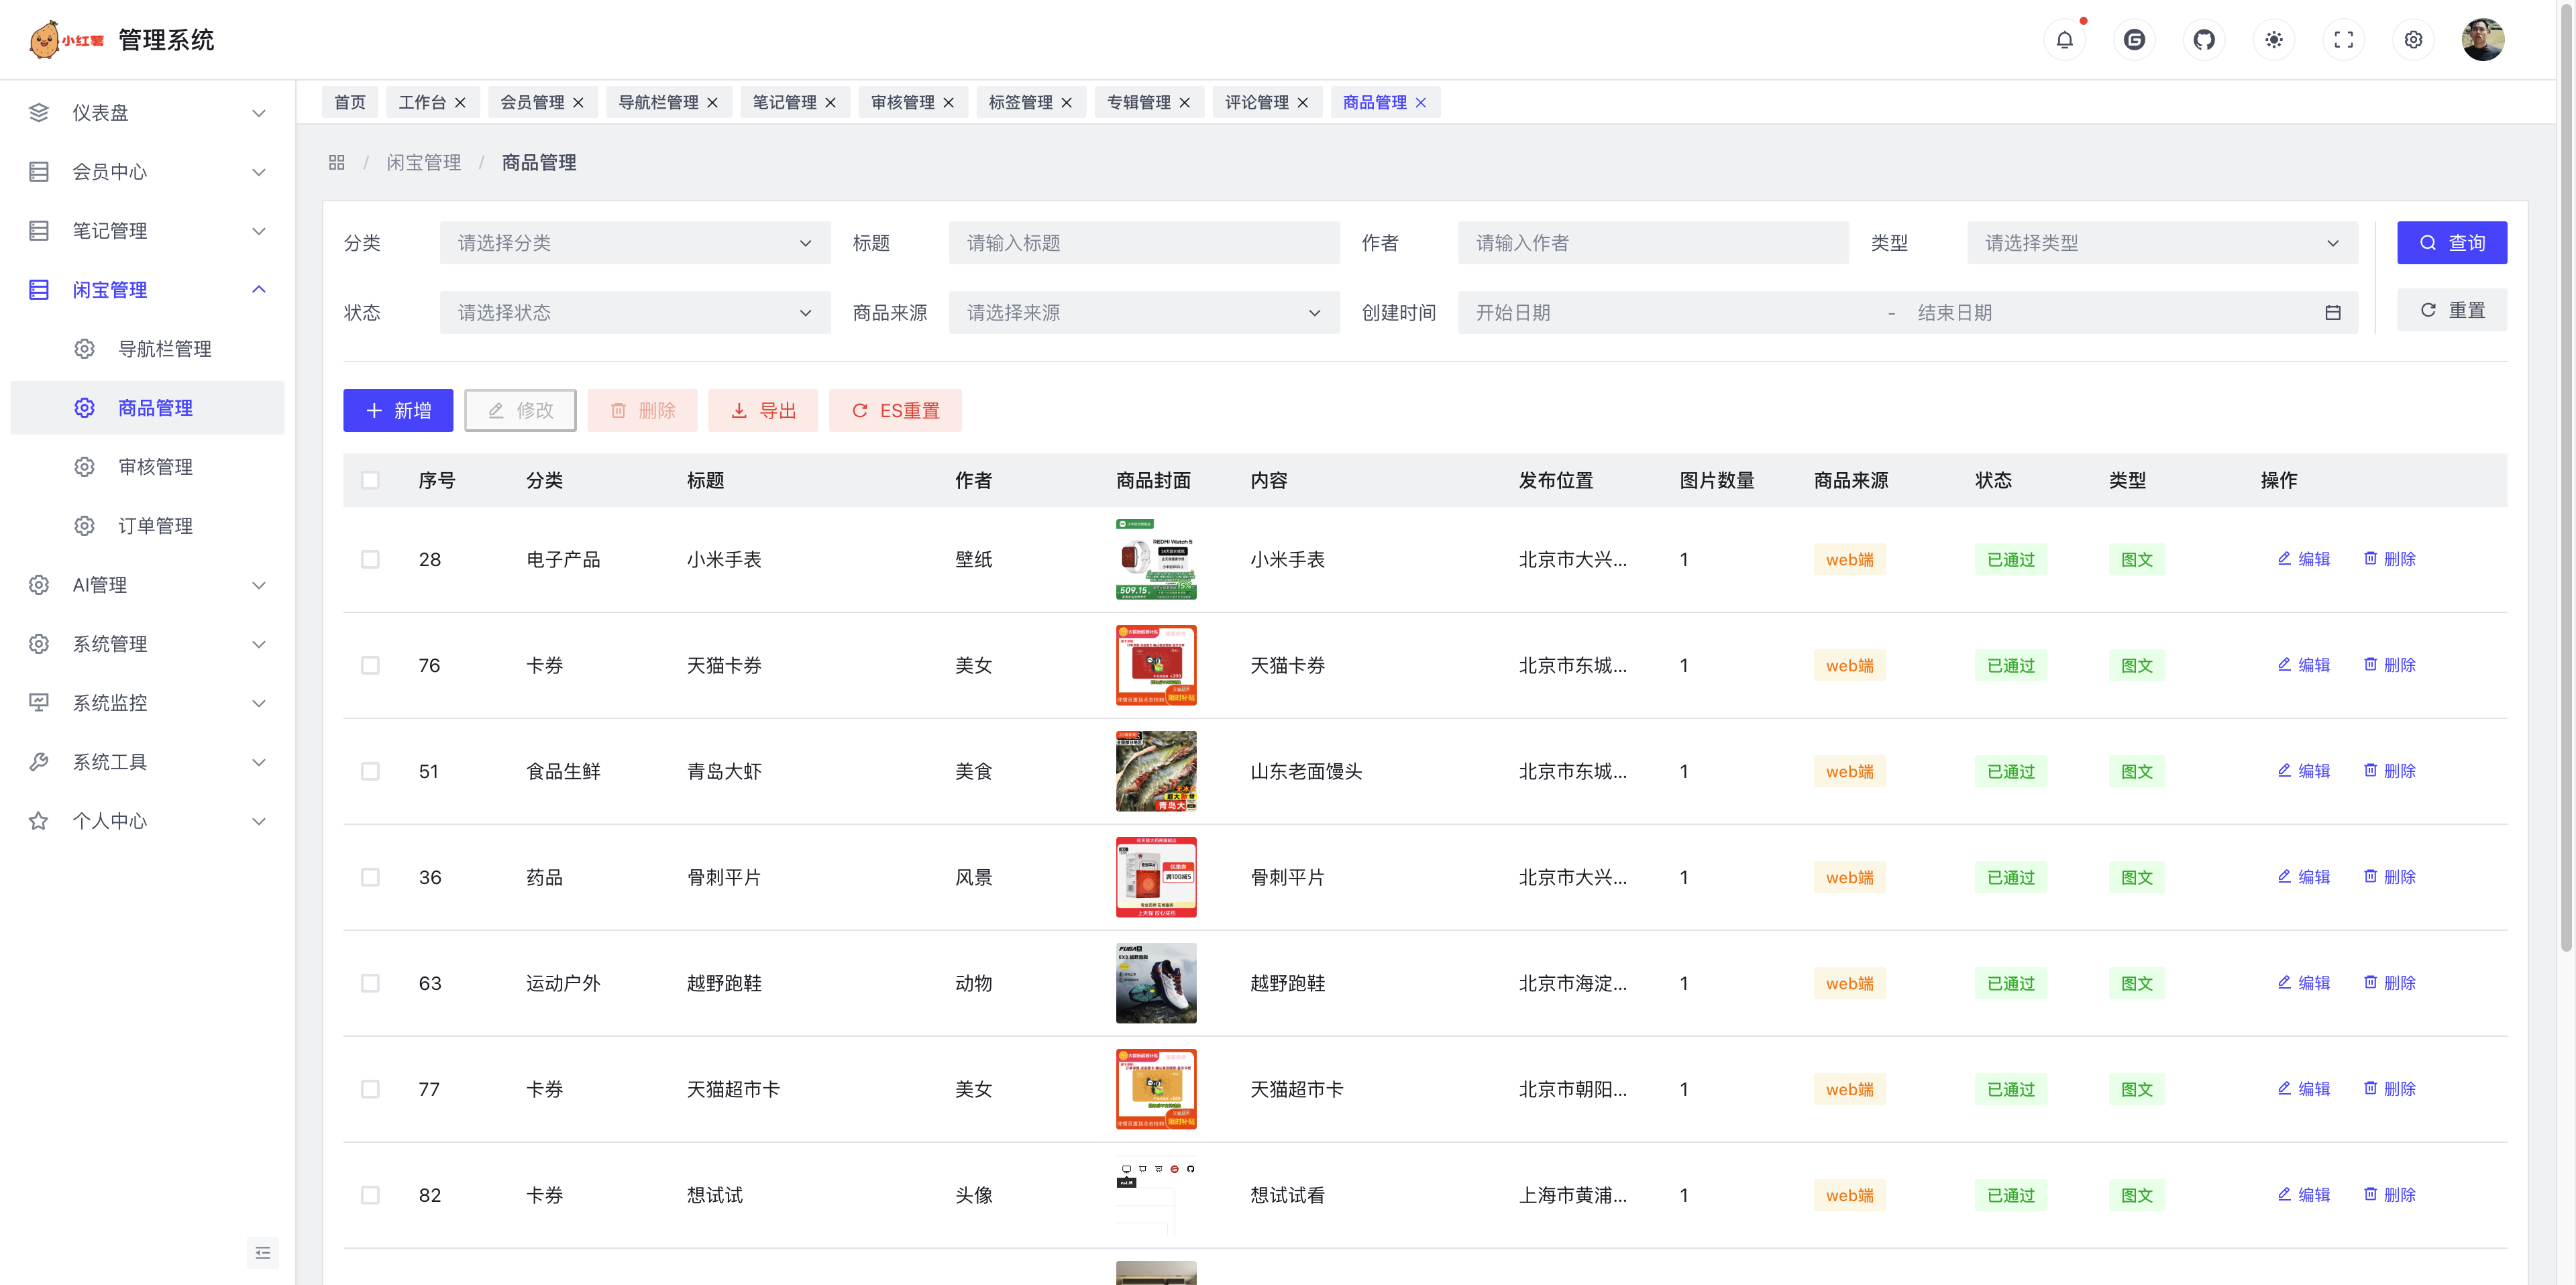Check the select-all header checkbox
The height and width of the screenshot is (1285, 2576).
[370, 481]
